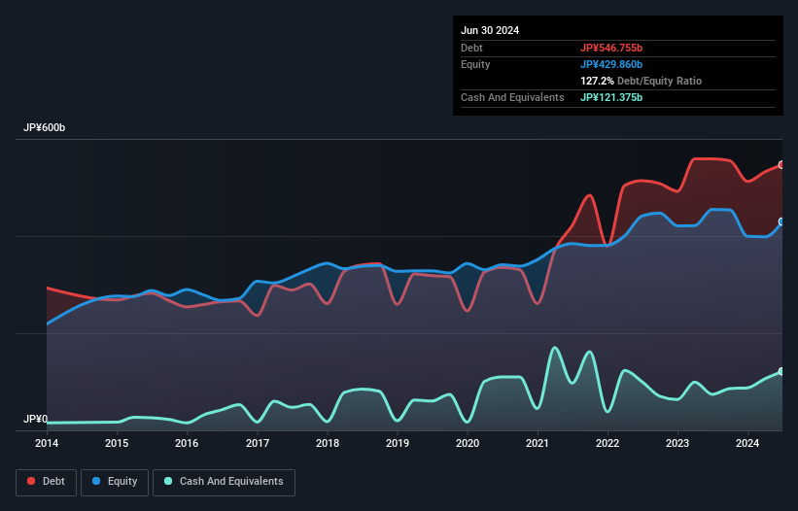Click the blue Equity legend dot
This screenshot has width=798, height=511.
tap(96, 481)
